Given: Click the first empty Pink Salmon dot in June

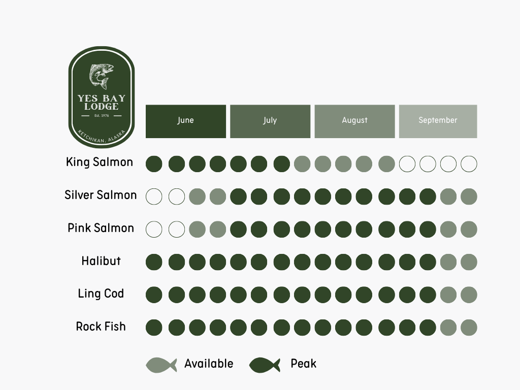Looking at the screenshot, I should (x=154, y=230).
